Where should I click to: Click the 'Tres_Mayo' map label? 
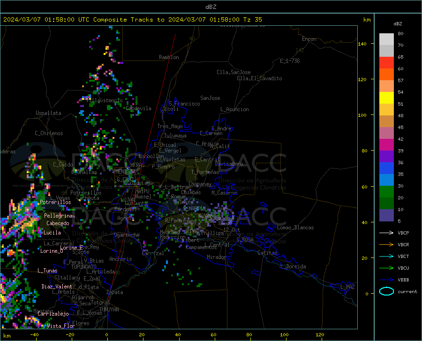(170, 126)
